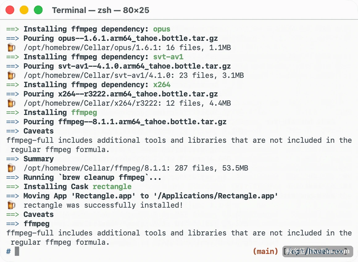Click 'rectangle was successfully installed!' text
Viewport: 358px width, 262px height.
point(103,205)
